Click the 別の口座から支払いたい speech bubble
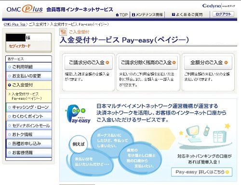 (x=140, y=159)
